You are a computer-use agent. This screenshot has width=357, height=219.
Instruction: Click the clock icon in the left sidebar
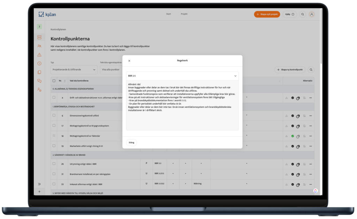(x=39, y=63)
